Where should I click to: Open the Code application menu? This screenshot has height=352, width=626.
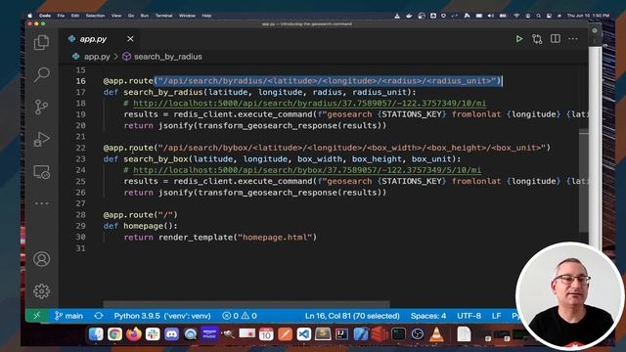tap(45, 16)
